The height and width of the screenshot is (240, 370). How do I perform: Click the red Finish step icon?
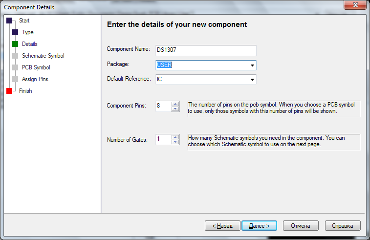(x=9, y=91)
